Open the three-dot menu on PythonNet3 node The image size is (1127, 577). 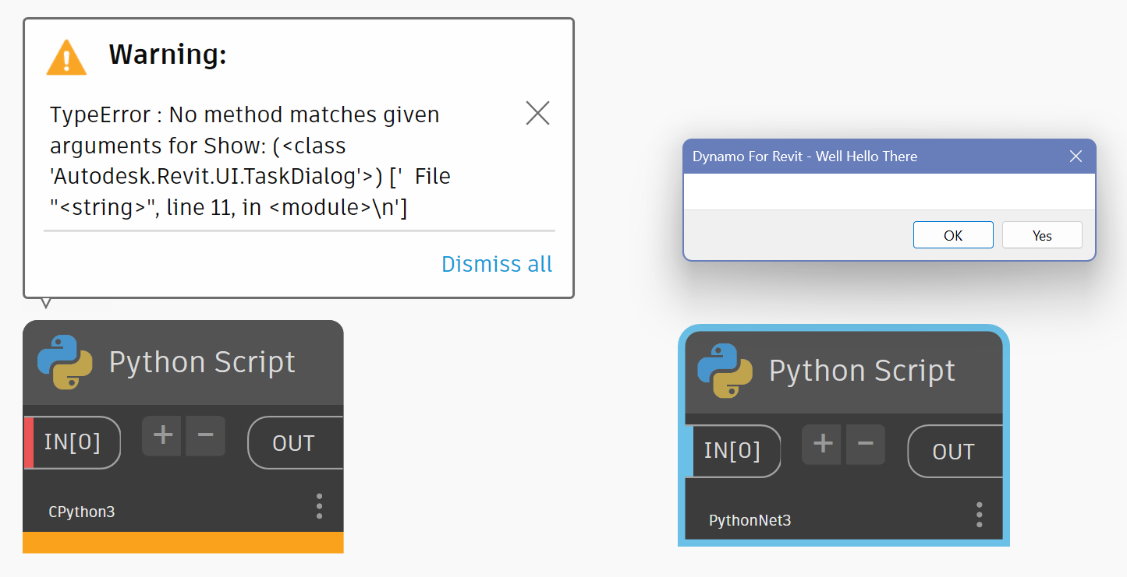click(x=979, y=515)
